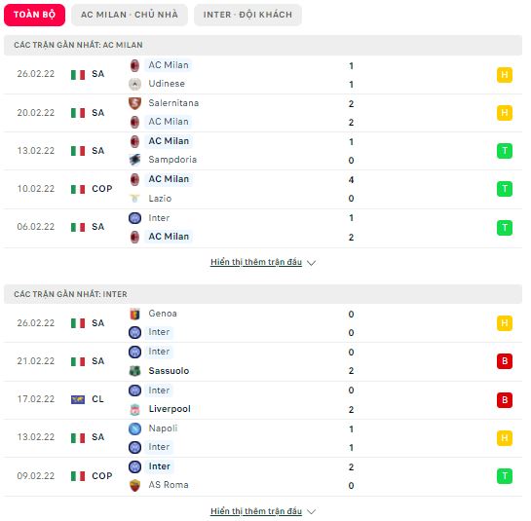
Task: Click the Sampdoria club crest icon
Action: pyautogui.click(x=134, y=160)
